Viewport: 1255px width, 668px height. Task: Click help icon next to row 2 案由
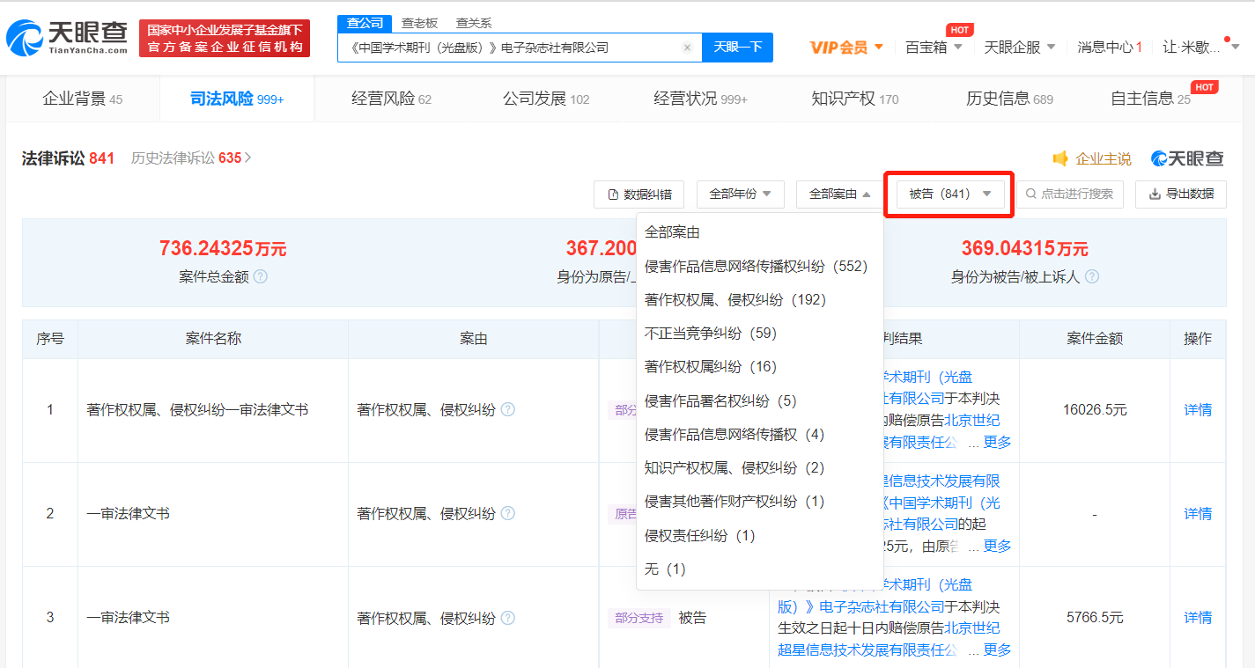point(507,513)
